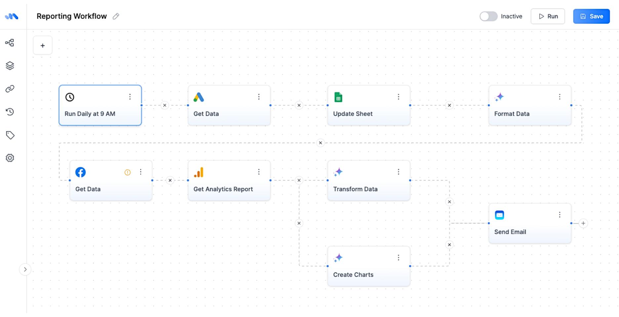Click the Format Data label
Viewport: 619px width, 317px height.
click(x=512, y=114)
